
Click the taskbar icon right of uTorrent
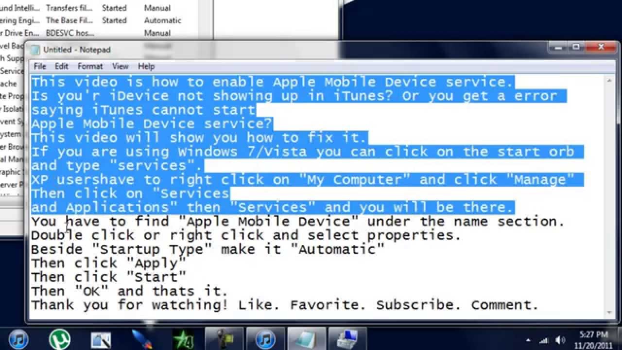coord(101,339)
